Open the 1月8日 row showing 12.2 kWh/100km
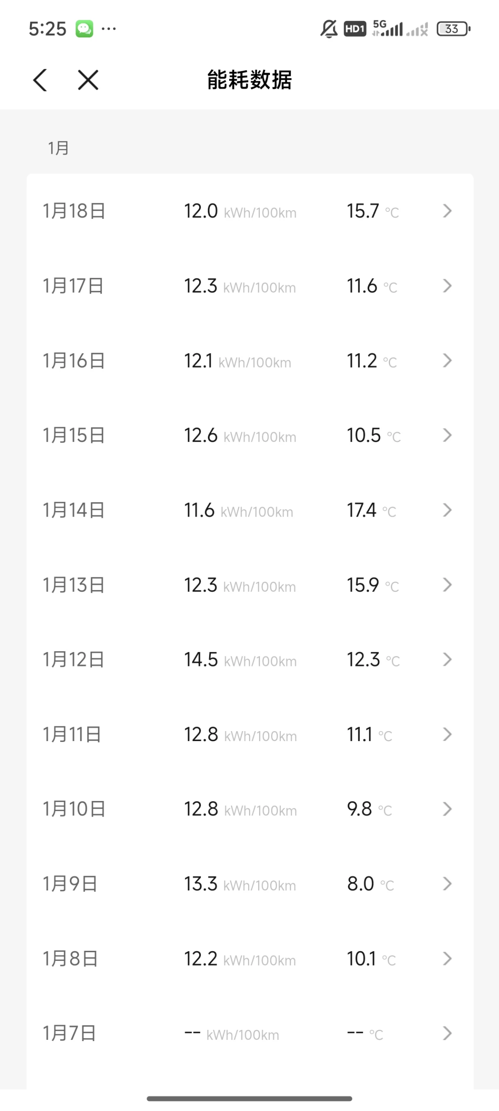The image size is (499, 1111). click(250, 959)
